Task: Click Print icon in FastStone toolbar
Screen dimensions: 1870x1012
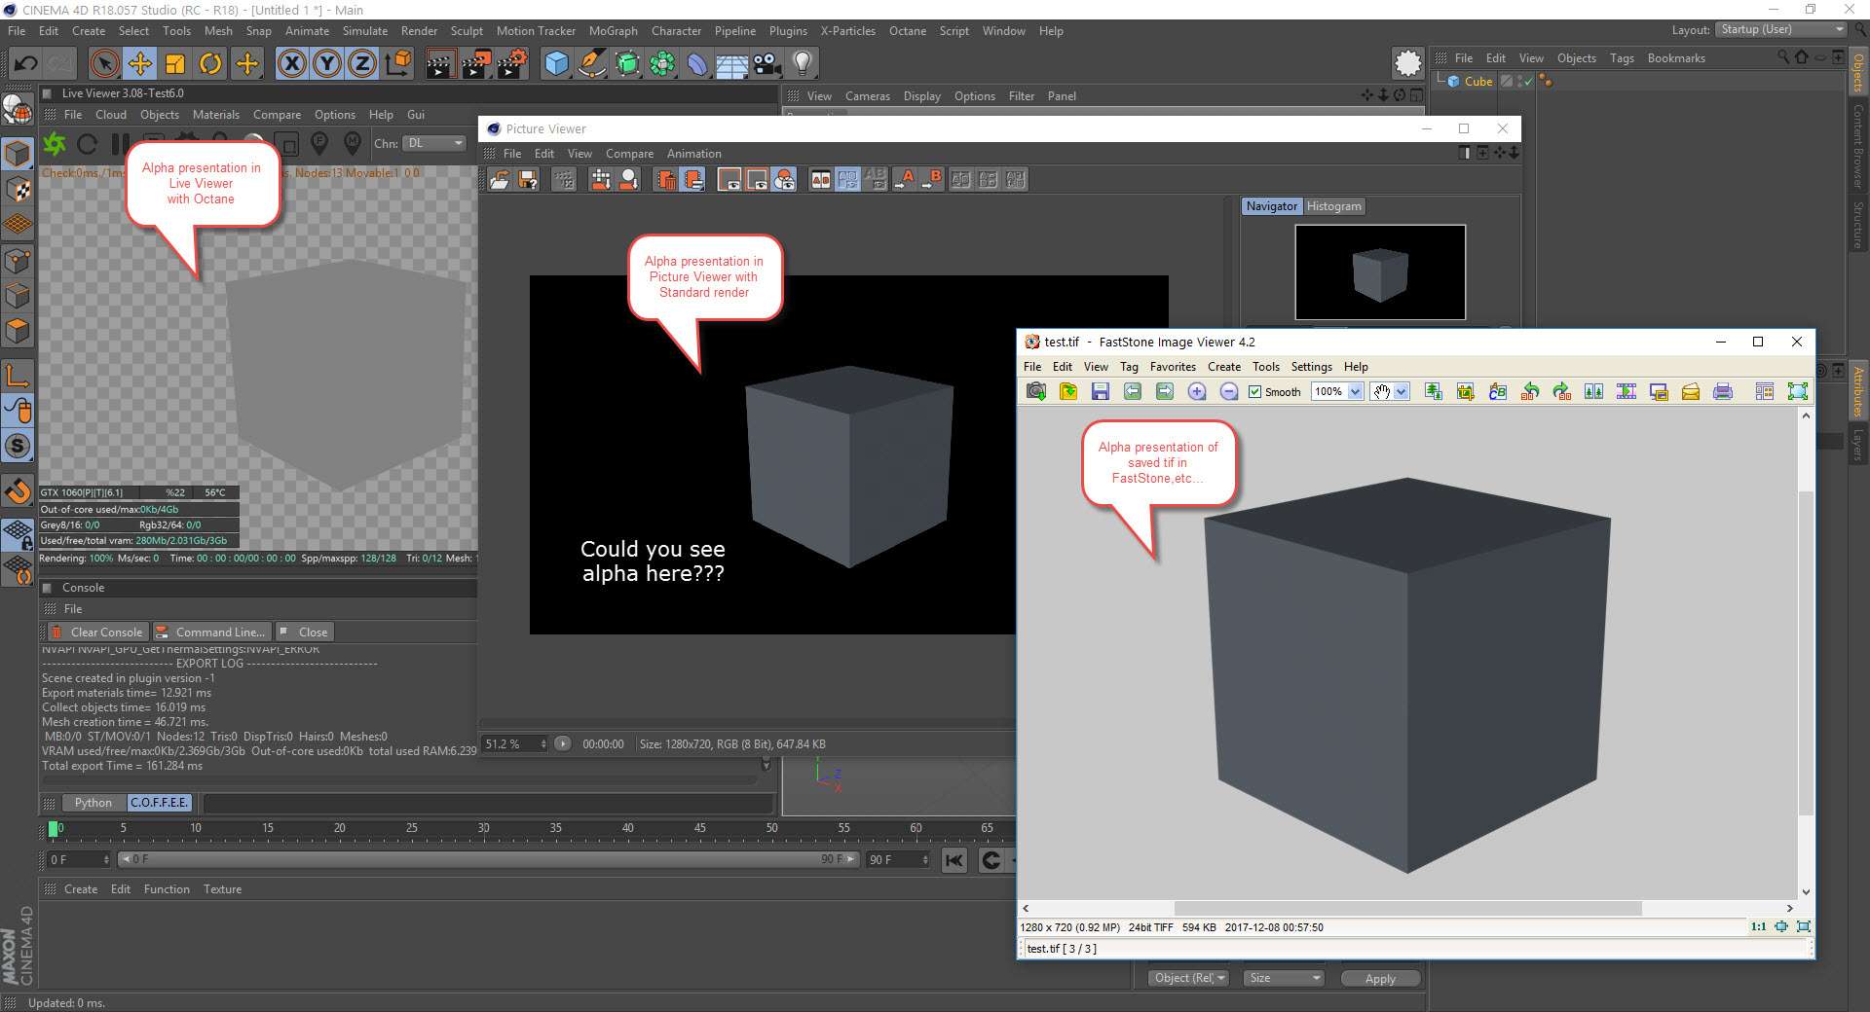Action: [x=1723, y=392]
